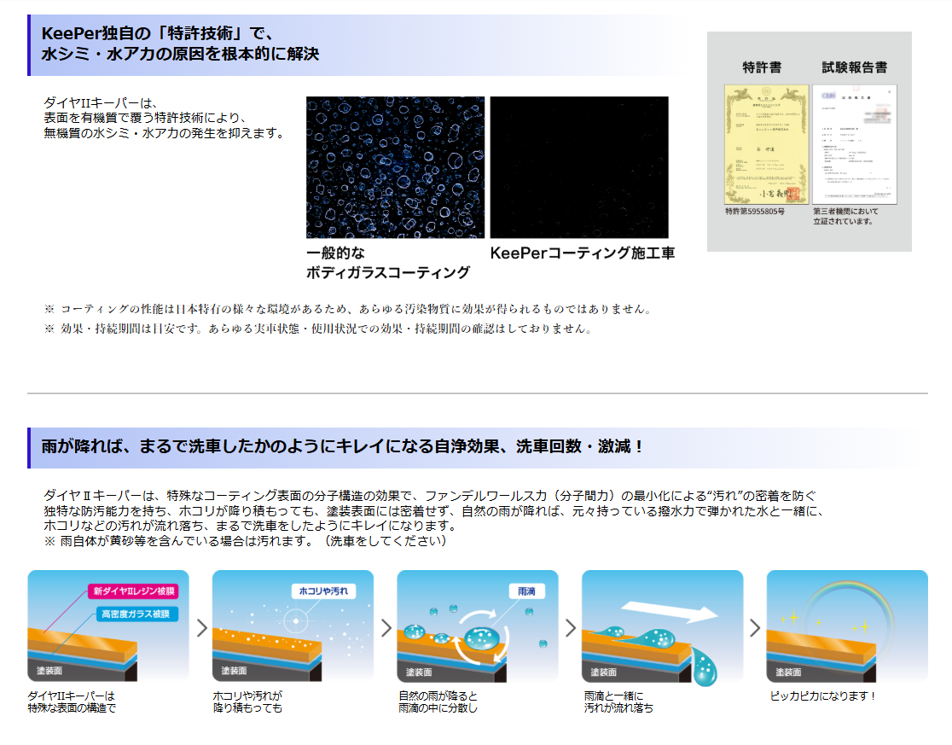Click paragraph starting ダイヤIIキーパーは、表面を有機質で
Screen dimensions: 952x745
pyautogui.click(x=164, y=118)
